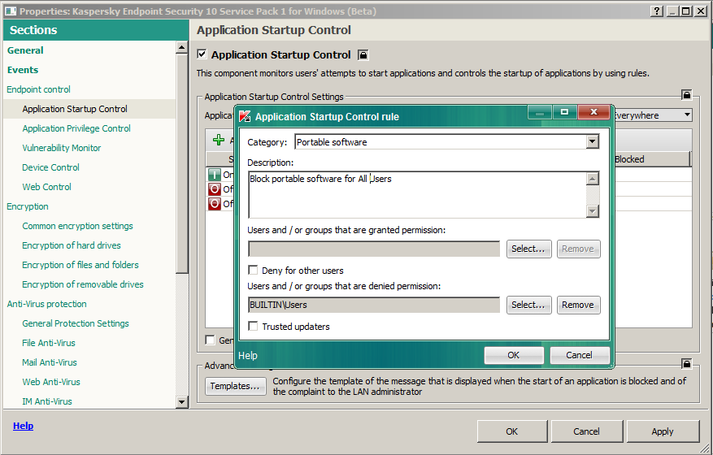Click the Blocked column header

651,159
